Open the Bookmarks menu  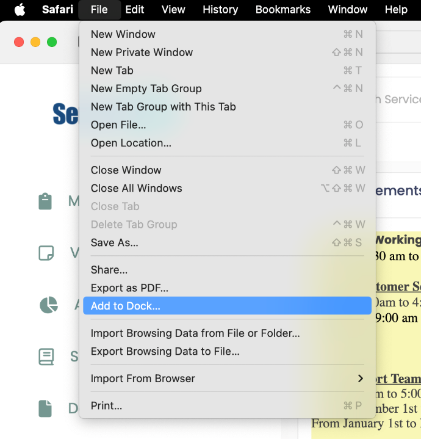click(282, 9)
